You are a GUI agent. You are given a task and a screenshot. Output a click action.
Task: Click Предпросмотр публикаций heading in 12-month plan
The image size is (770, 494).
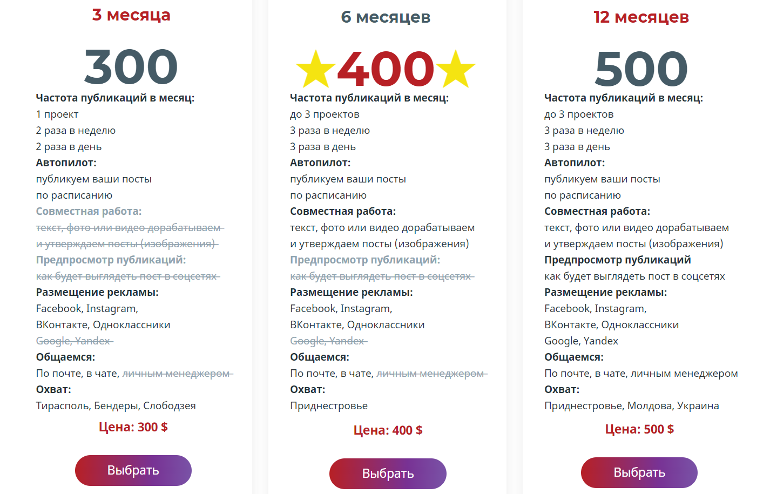click(x=618, y=260)
